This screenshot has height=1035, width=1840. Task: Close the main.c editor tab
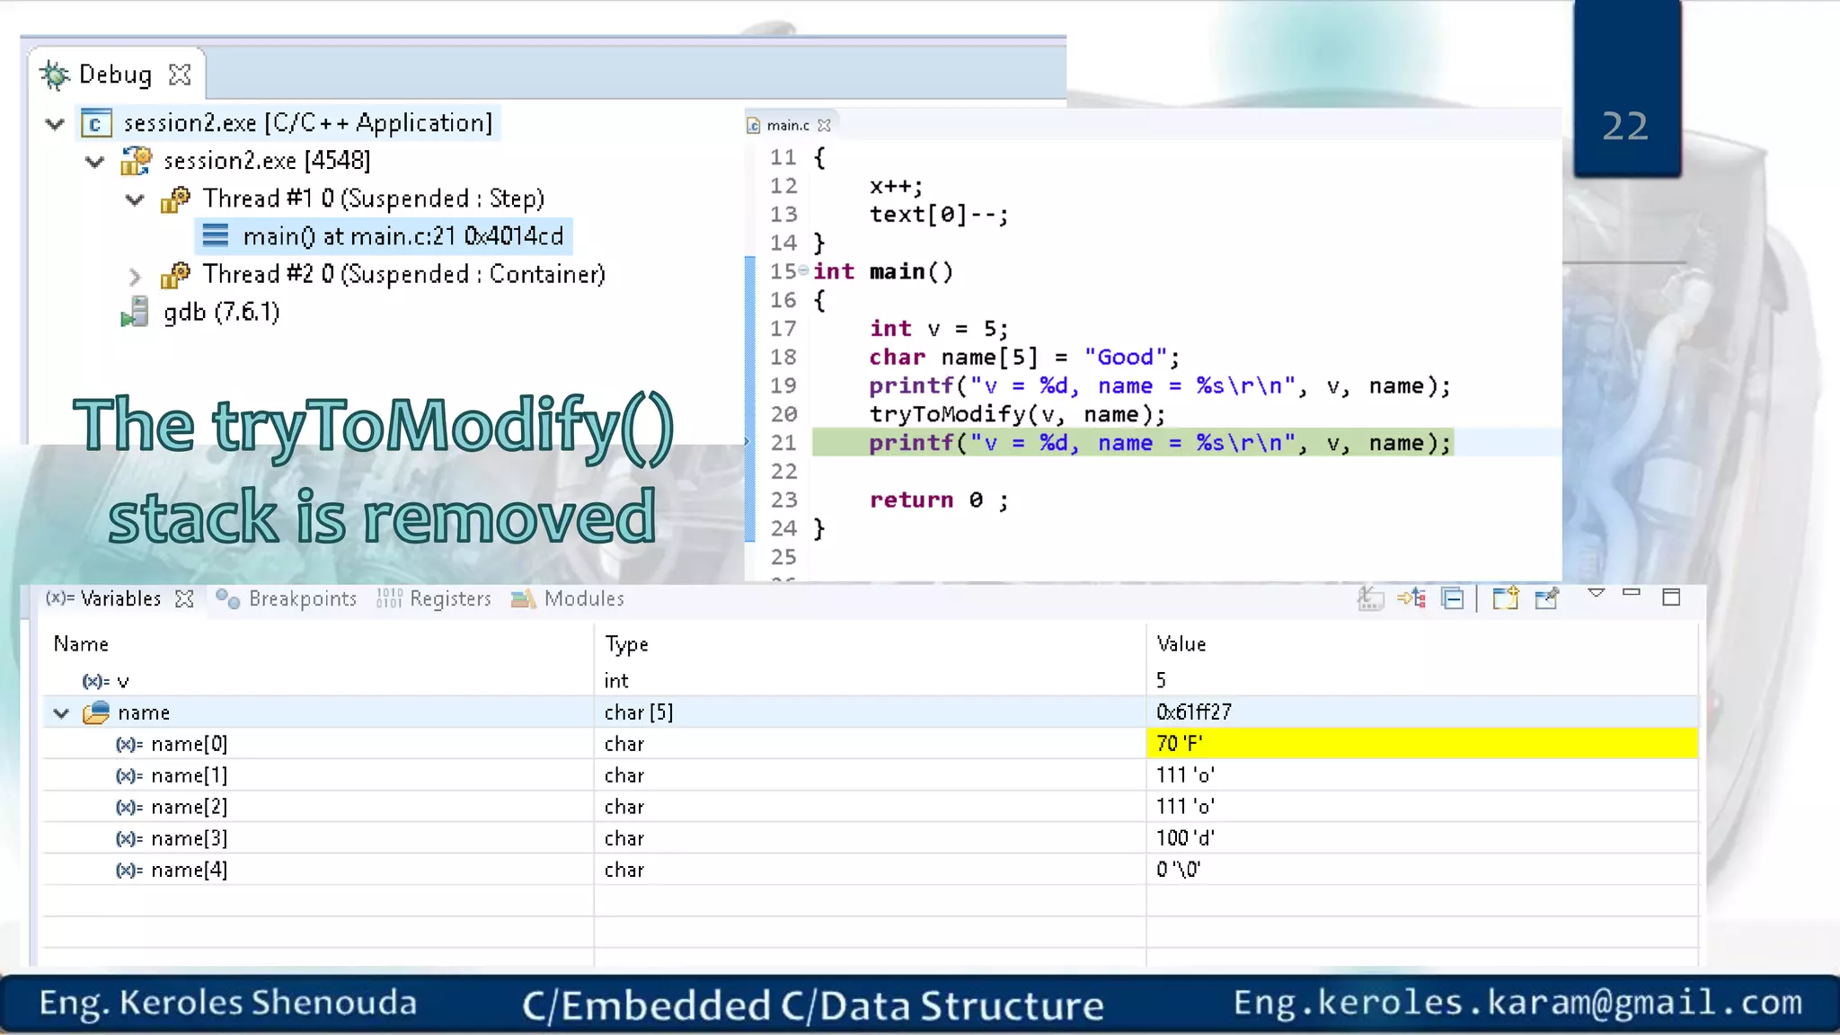(x=824, y=126)
